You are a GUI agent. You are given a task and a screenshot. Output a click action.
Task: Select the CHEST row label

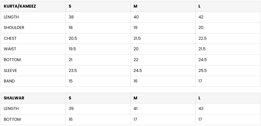[10, 38]
